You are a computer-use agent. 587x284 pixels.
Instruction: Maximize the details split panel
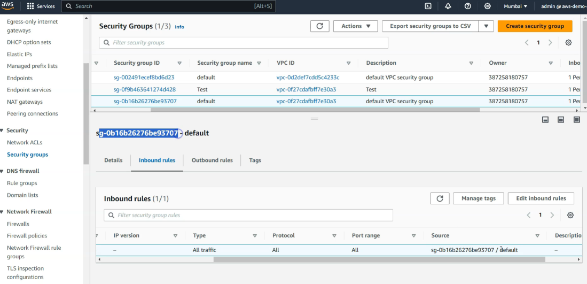577,120
